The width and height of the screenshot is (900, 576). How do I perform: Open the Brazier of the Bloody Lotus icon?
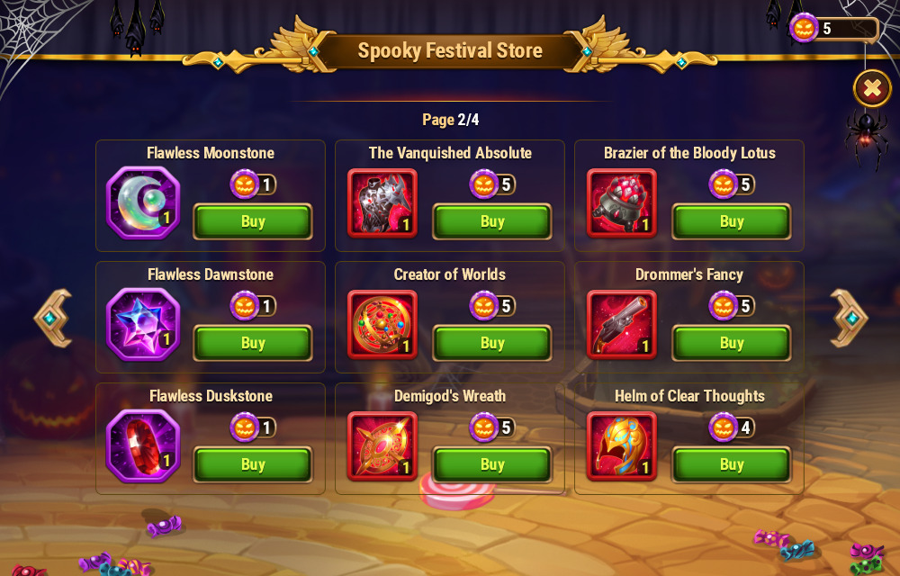click(622, 203)
